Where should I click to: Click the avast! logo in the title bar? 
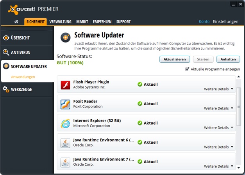(x=21, y=9)
